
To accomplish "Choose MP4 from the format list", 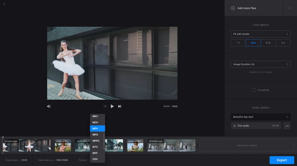I will (97, 128).
